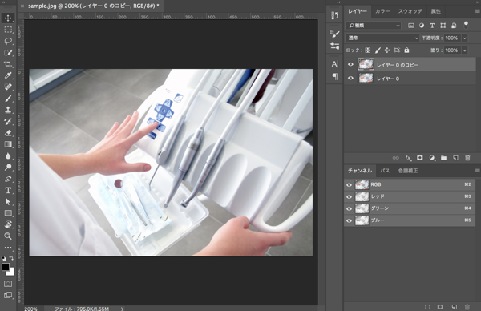Switch to the パス tab
Image resolution: width=481 pixels, height=311 pixels.
click(385, 171)
